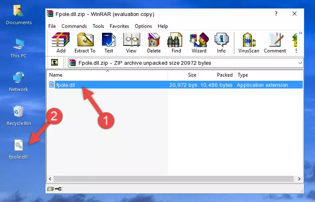315x202 pixels.
Task: Click the Application extension type cell
Action: tap(262, 85)
